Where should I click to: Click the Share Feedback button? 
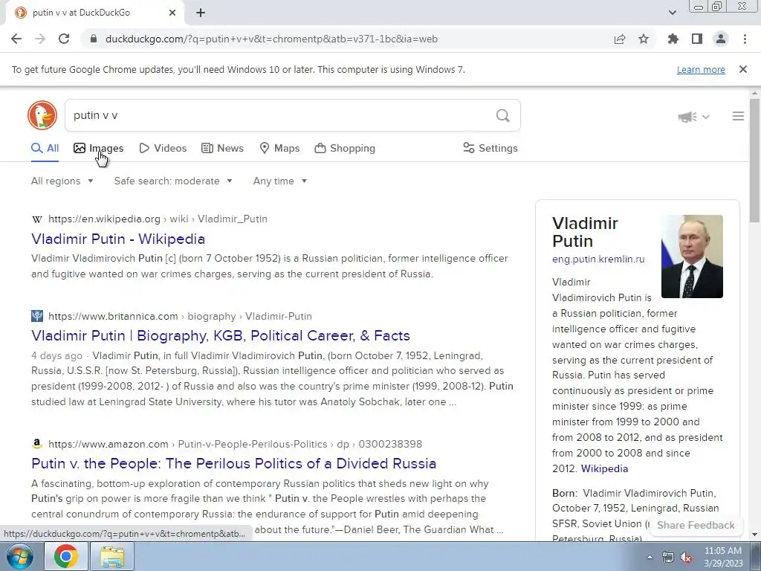696,525
